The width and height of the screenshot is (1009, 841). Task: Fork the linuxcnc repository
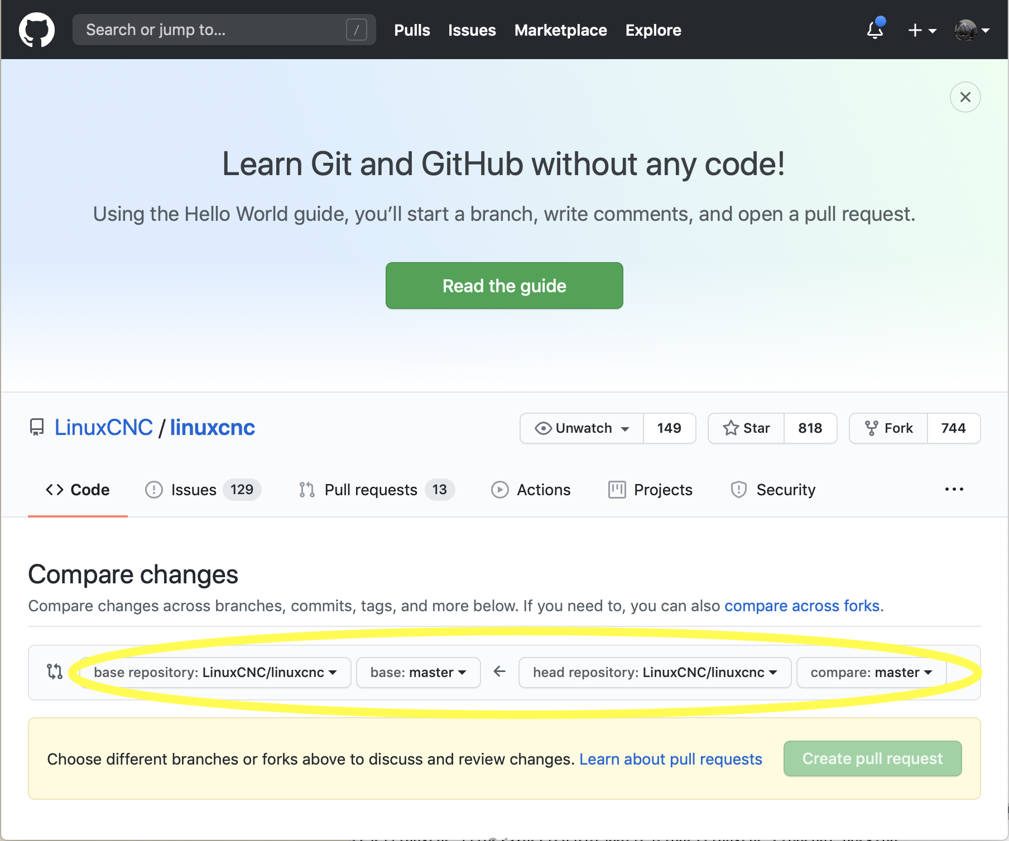(x=888, y=428)
